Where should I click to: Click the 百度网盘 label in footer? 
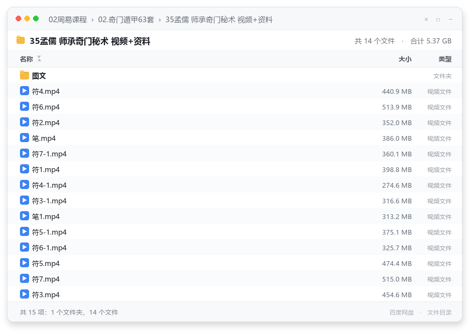(x=401, y=312)
